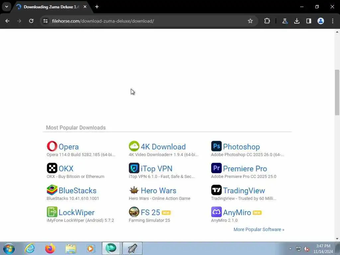Bookmark this page with the star icon
The width and height of the screenshot is (340, 255).
pyautogui.click(x=250, y=21)
